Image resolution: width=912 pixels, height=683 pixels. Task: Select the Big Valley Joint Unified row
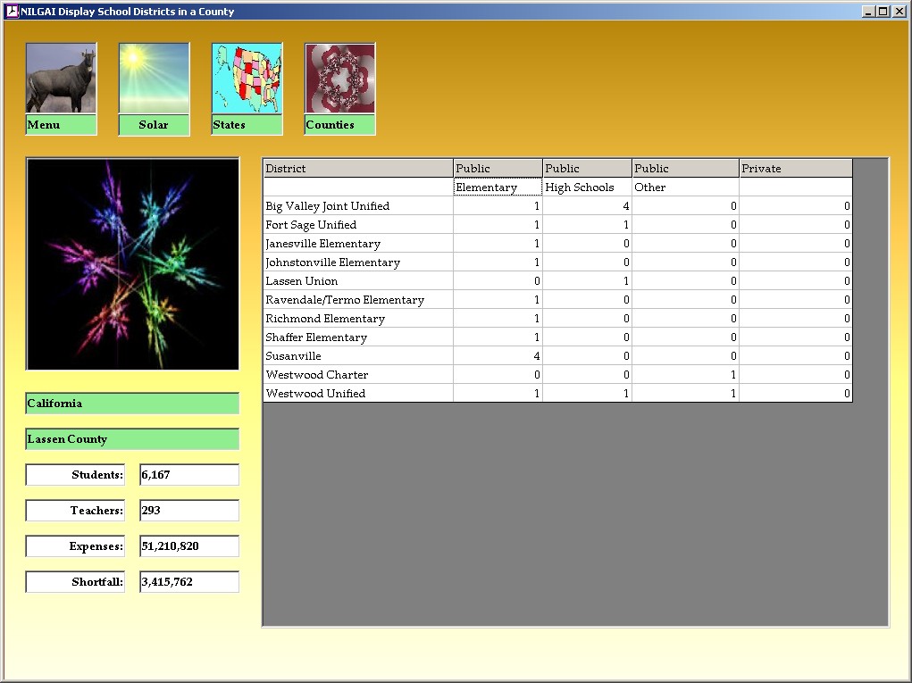click(x=357, y=206)
